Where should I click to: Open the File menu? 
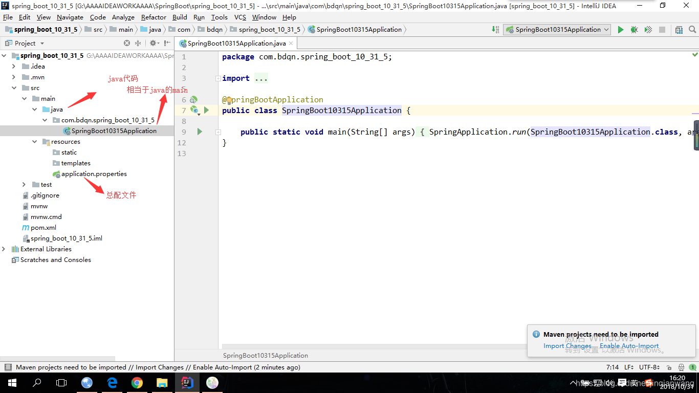pos(8,17)
